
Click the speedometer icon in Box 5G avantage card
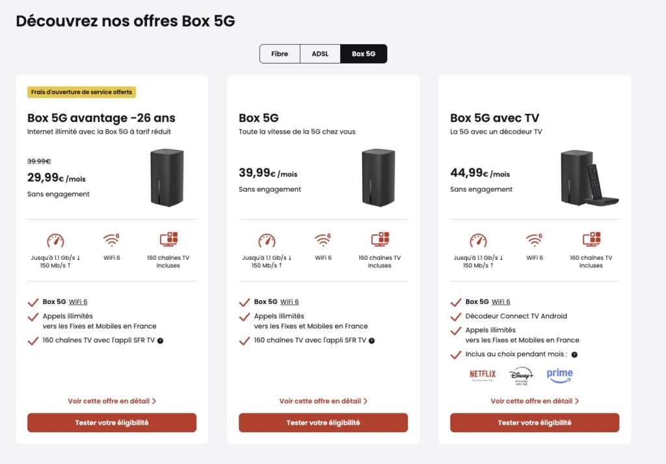pyautogui.click(x=55, y=240)
